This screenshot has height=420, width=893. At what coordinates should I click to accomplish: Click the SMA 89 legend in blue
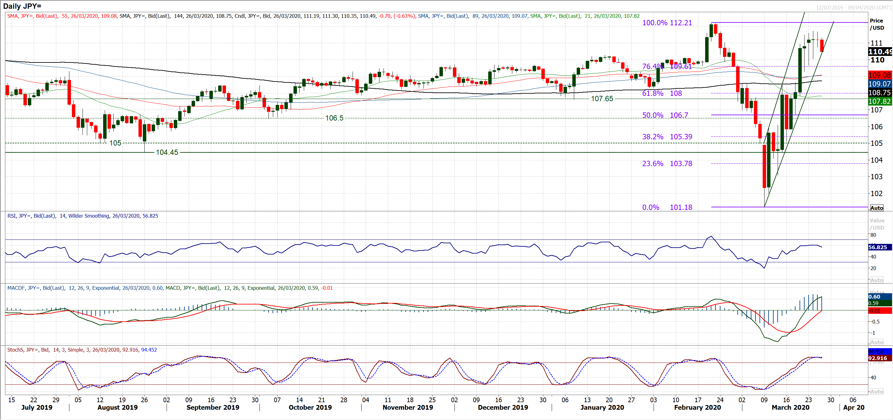[473, 16]
